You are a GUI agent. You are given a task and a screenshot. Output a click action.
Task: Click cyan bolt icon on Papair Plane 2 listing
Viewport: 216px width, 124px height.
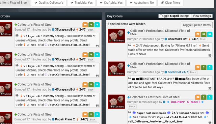point(97,114)
